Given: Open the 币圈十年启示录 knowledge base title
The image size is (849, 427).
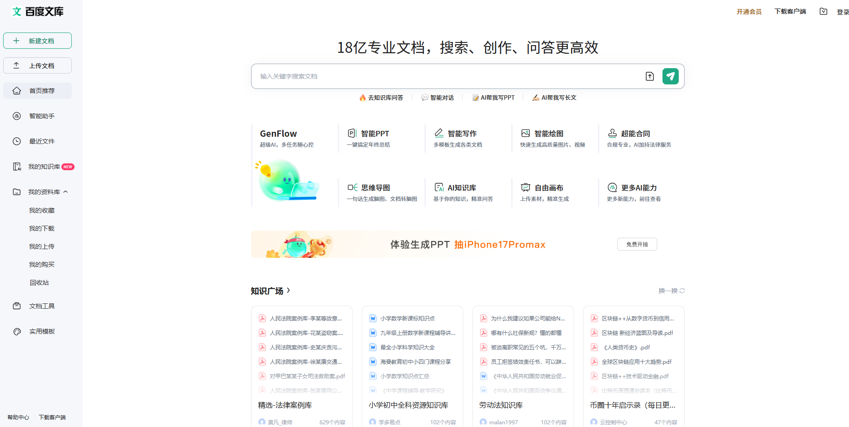Looking at the screenshot, I should click(x=633, y=405).
